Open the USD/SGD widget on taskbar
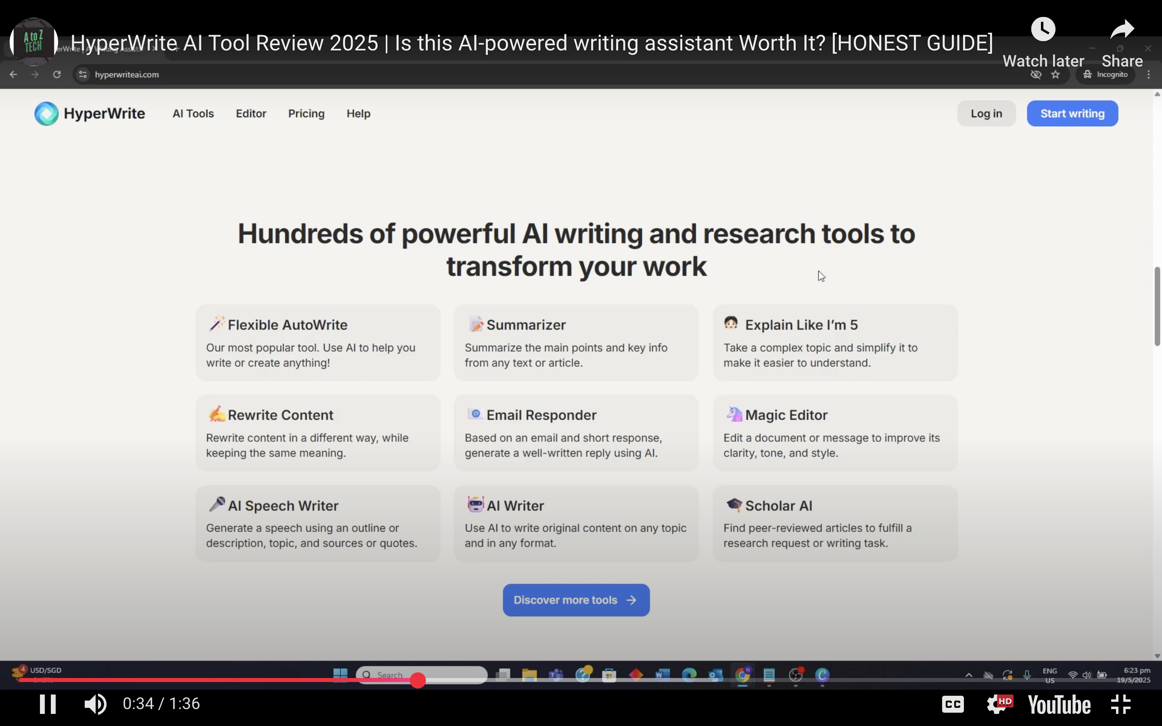This screenshot has width=1162, height=726. (x=38, y=673)
